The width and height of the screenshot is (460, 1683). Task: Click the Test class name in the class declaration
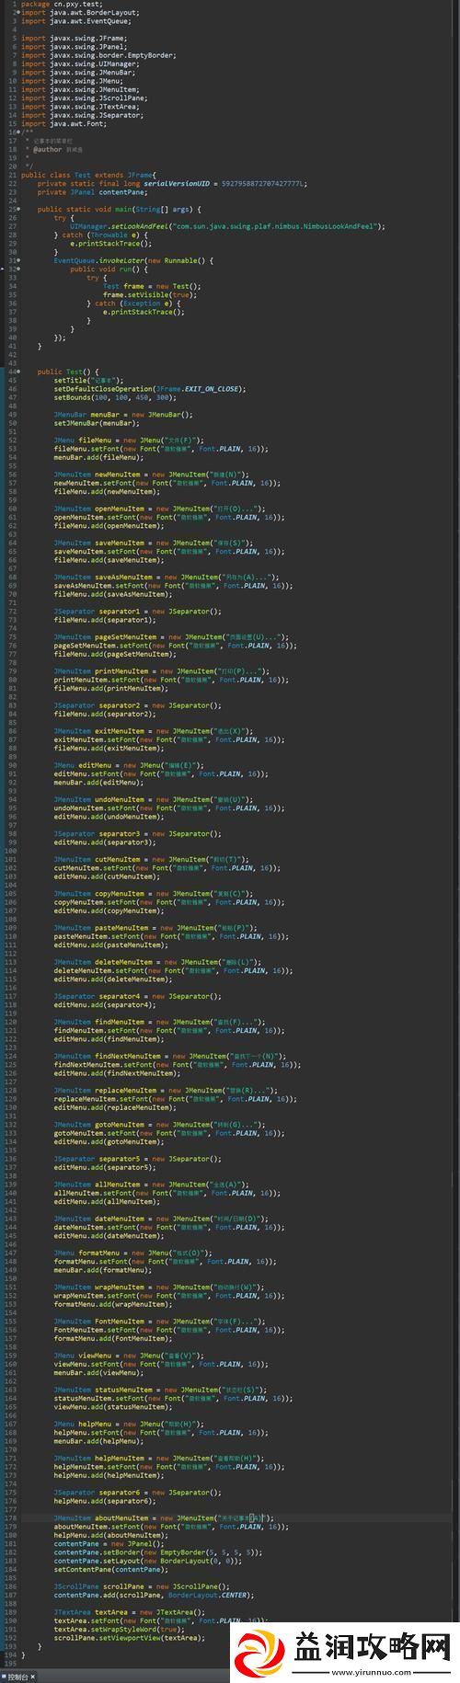tap(83, 176)
